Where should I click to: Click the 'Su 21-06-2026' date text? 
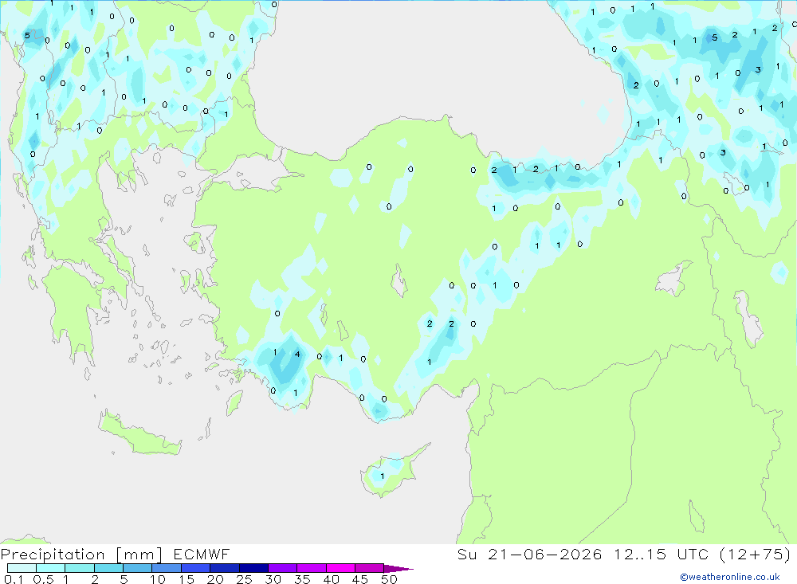click(529, 554)
